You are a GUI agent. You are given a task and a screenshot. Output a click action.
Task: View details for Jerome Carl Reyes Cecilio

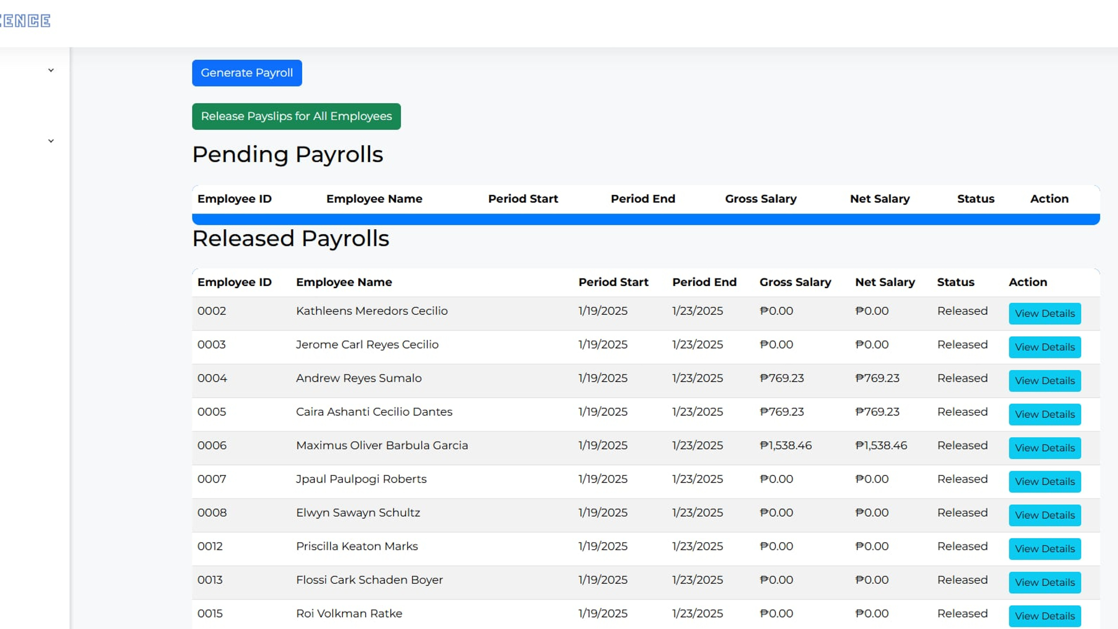[x=1045, y=347]
